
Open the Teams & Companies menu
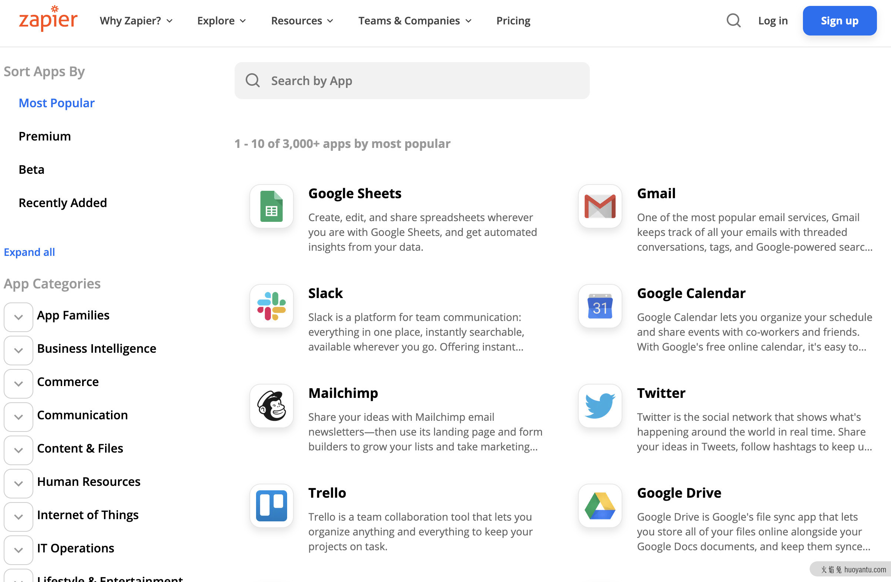point(414,21)
